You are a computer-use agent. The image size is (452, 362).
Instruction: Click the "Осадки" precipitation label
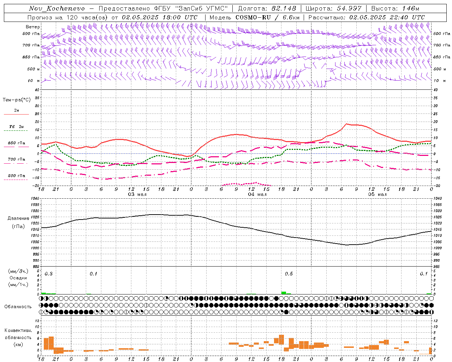click(18, 278)
